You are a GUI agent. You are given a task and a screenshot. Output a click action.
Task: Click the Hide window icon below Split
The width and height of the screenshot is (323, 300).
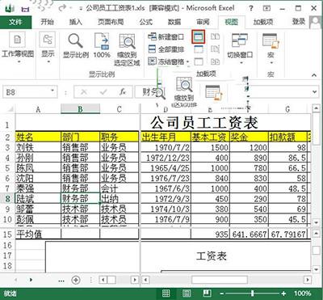pos(199,49)
